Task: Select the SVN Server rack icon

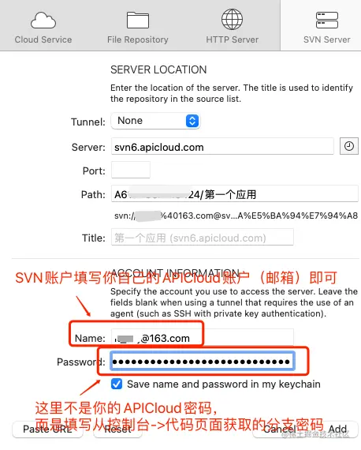Action: coord(327,20)
